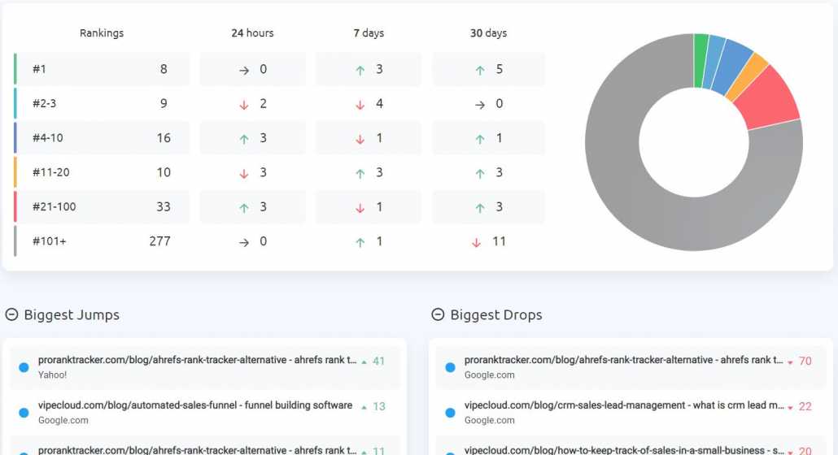Open ahrefs-rank-tracker-alternative jump link on Yahoo!
Screen dimensions: 838x455
click(197, 360)
